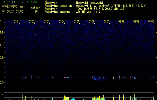Click the 1.0 kHz axis label
Screen dimensions: 157x100
[2, 45]
